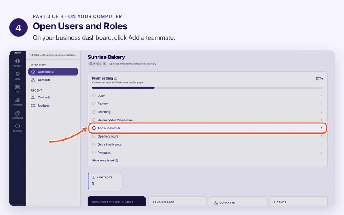Click the house icon in Dashboard item
The width and height of the screenshot is (344, 215).
pyautogui.click(x=33, y=71)
